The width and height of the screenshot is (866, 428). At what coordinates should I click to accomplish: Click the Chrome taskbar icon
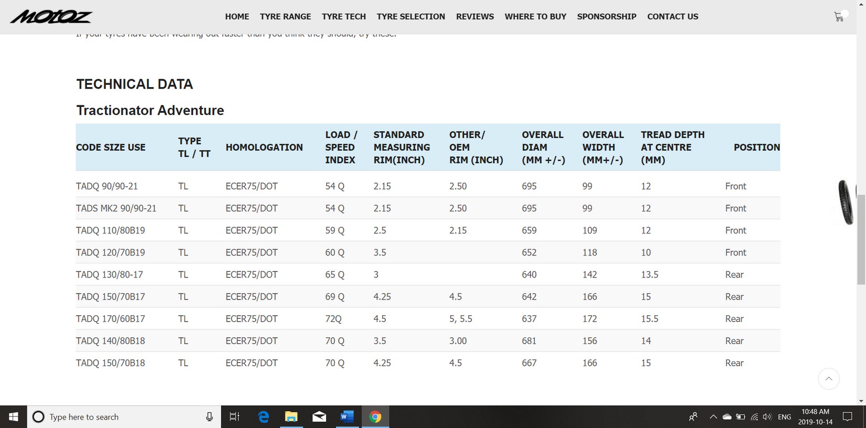375,417
